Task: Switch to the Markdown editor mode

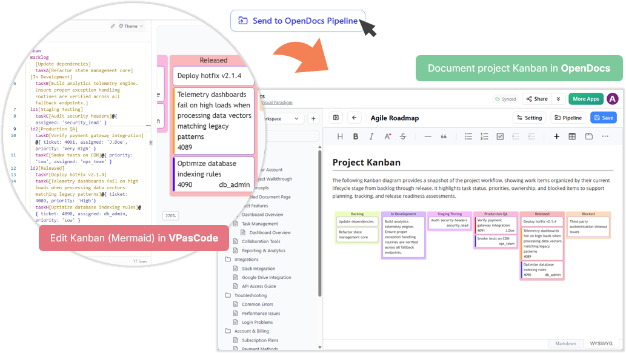Action: click(x=565, y=343)
